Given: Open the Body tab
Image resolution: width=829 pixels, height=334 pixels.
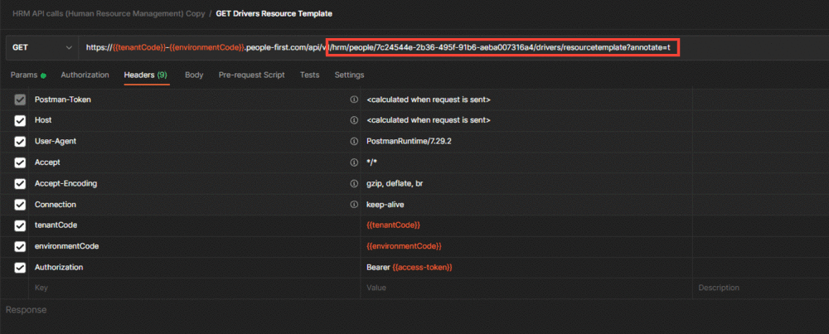Looking at the screenshot, I should tap(194, 75).
